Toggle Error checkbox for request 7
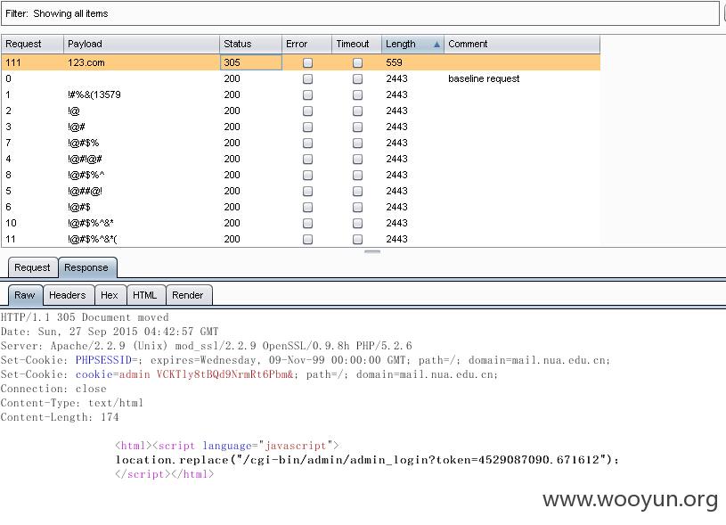The height and width of the screenshot is (525, 726). (307, 144)
